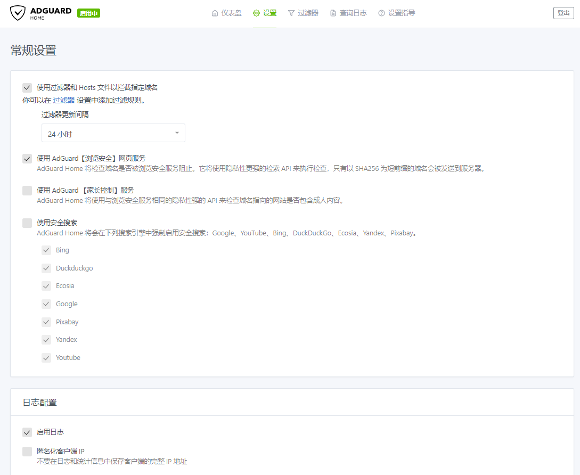Disable AdGuard 浏览安全 web service checkbox
Screen dimensions: 580x475
coord(27,159)
